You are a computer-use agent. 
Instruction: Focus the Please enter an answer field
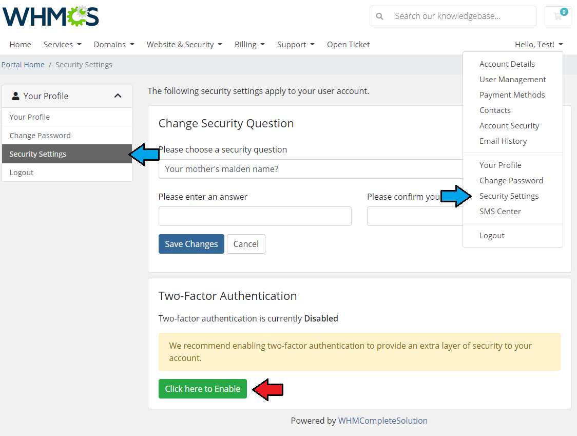coord(255,216)
